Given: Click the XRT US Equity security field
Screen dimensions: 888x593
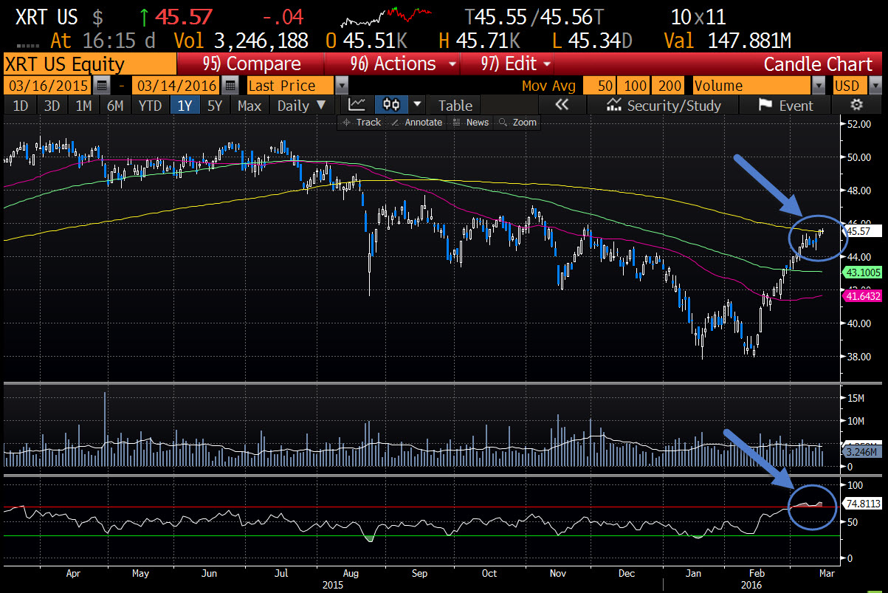Looking at the screenshot, I should click(89, 64).
